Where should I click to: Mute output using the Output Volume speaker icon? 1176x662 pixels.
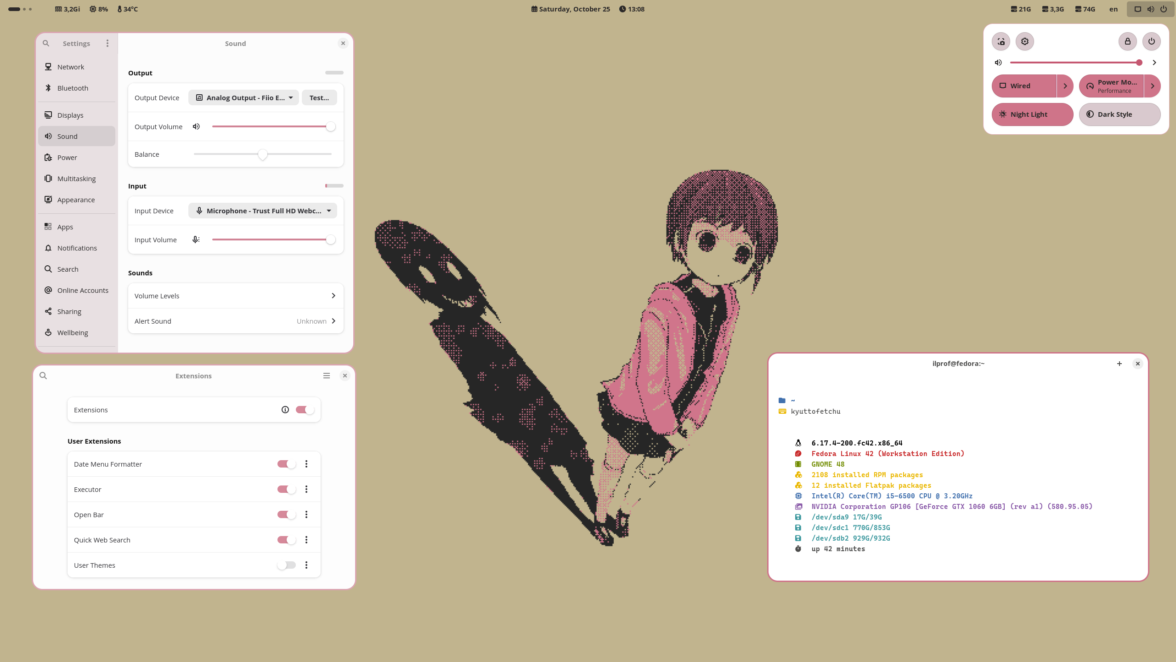(x=196, y=126)
